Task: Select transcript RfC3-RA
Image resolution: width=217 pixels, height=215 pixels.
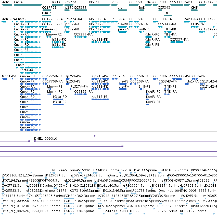Action: [x=118, y=19]
